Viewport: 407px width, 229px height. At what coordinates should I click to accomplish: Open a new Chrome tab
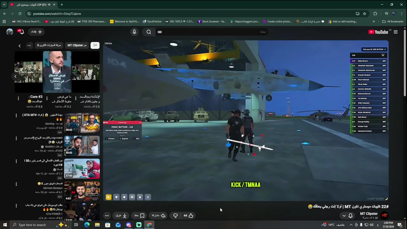pos(62,5)
